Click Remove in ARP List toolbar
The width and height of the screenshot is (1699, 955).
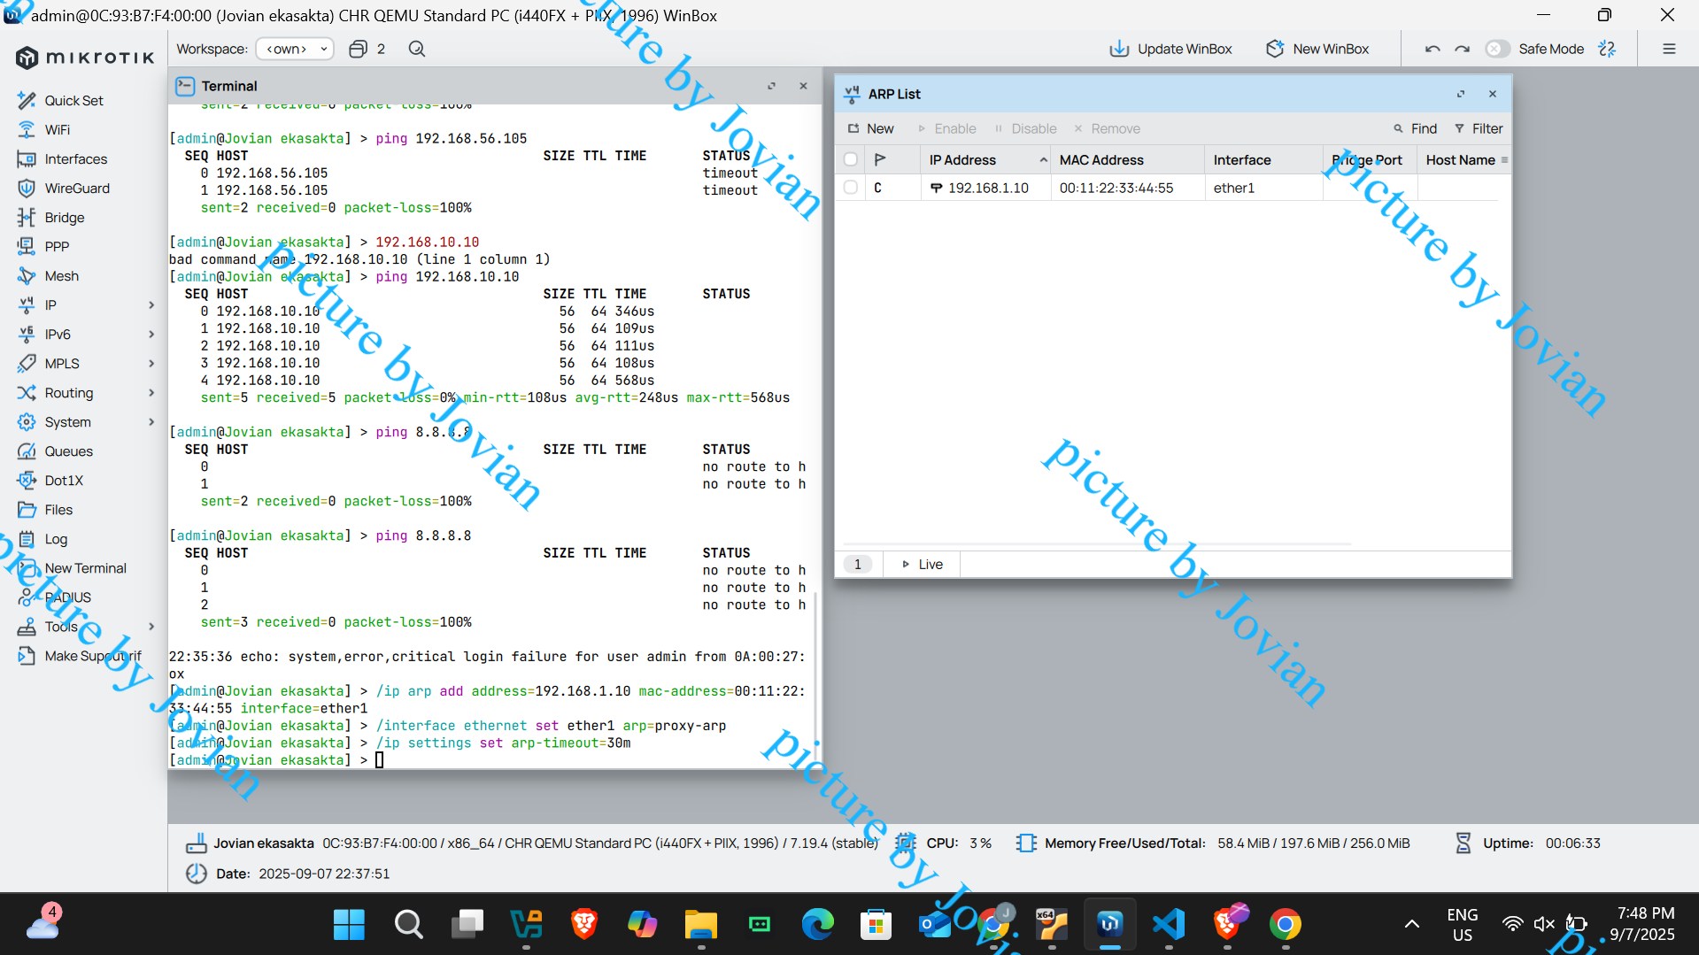tap(1107, 128)
